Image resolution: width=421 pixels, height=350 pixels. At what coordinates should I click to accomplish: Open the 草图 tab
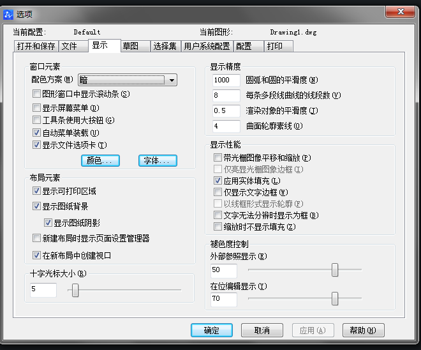pos(131,46)
